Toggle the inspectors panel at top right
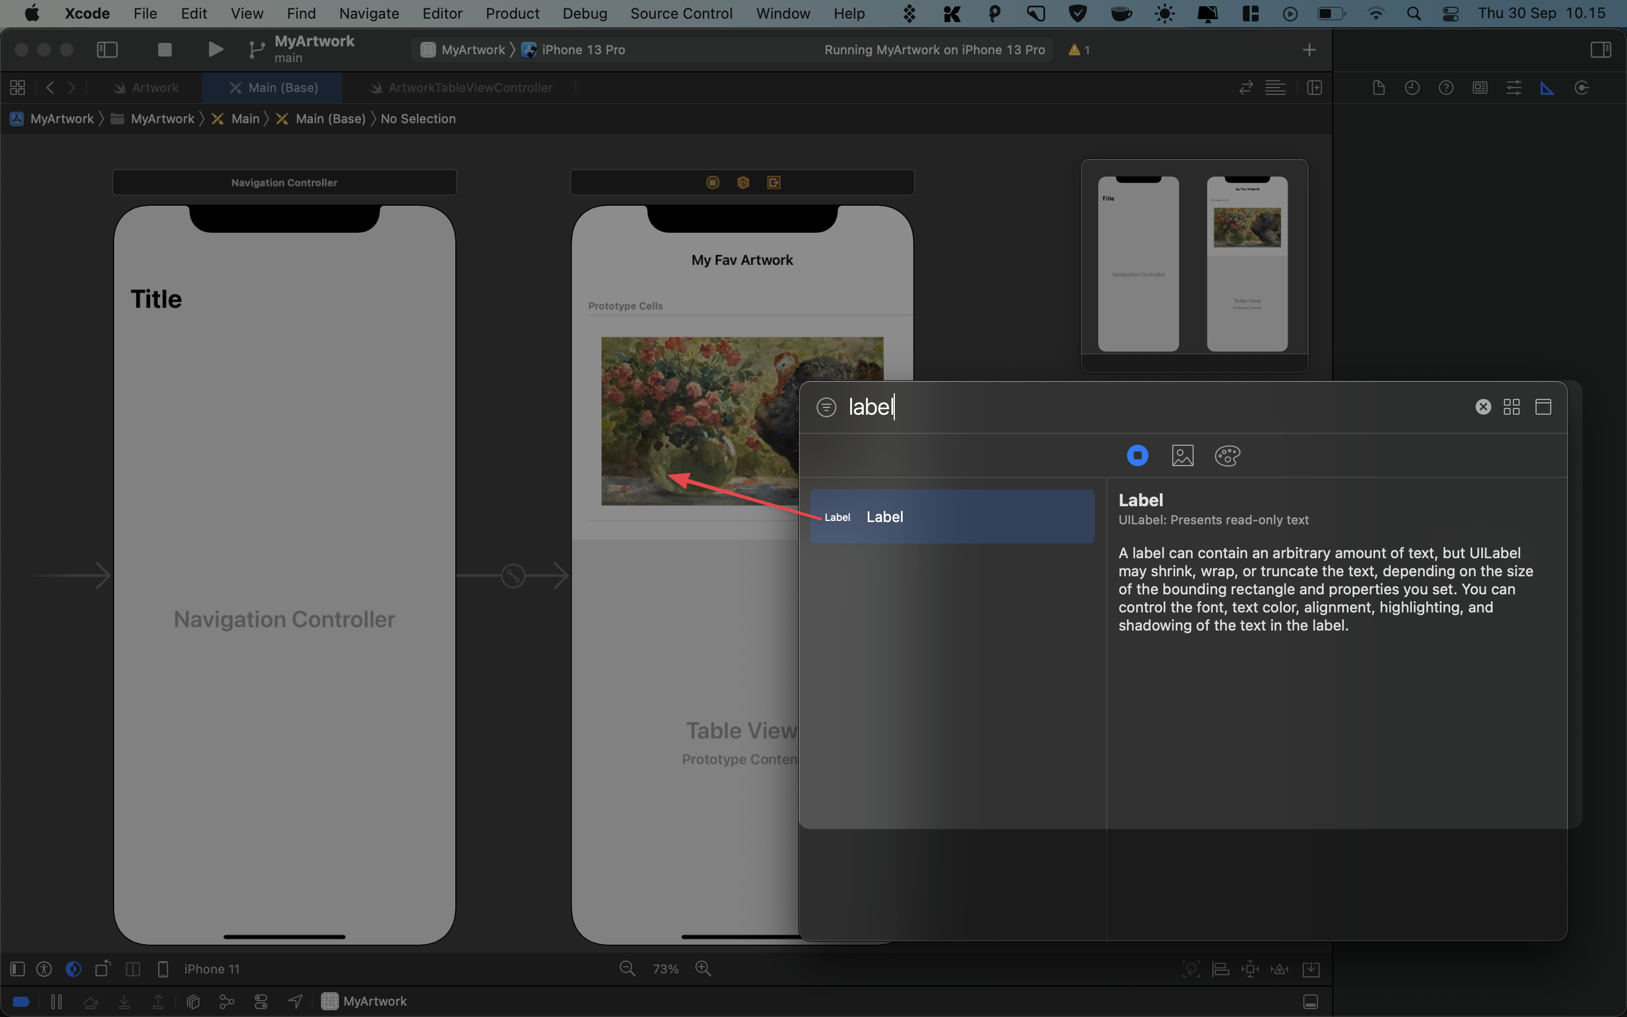Screen dimensions: 1627x1017 click(1601, 50)
